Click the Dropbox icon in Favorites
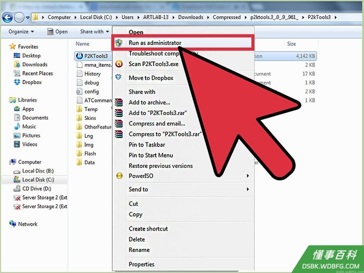The image size is (364, 273). coord(17,82)
